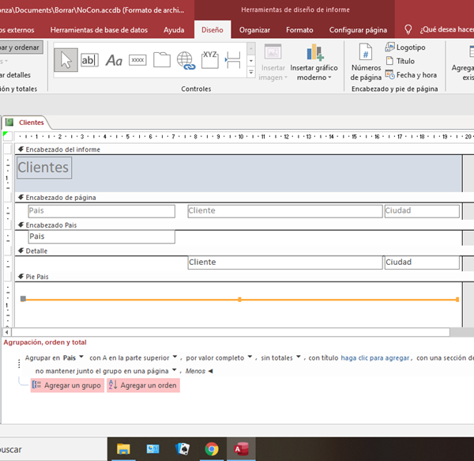Insert Fecha y hora in header
The image size is (474, 461).
click(x=411, y=75)
